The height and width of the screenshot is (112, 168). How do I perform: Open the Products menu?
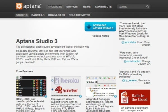tap(55, 7)
